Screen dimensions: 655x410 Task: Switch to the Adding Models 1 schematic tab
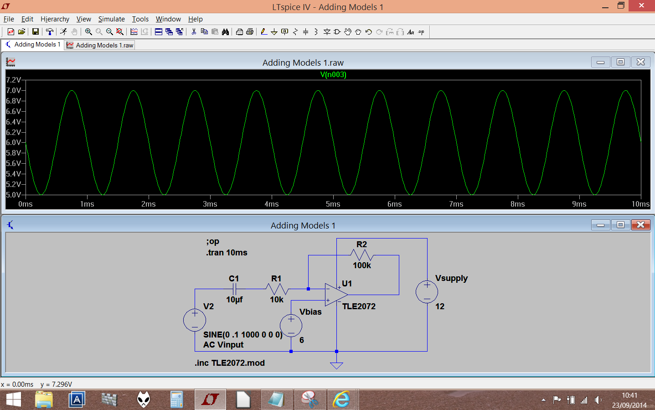click(x=32, y=44)
